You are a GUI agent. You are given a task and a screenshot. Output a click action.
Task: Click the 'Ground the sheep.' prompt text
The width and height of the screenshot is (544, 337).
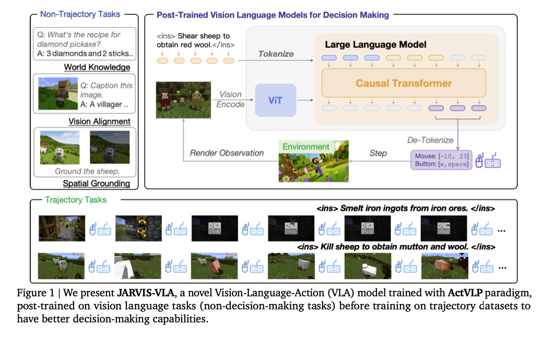pyautogui.click(x=87, y=171)
